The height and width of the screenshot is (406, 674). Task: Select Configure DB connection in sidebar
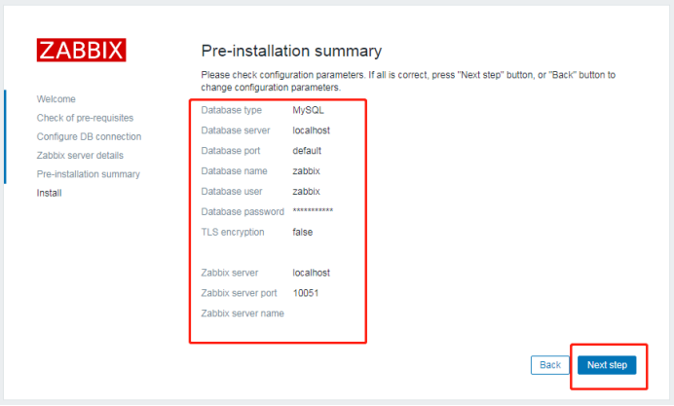pyautogui.click(x=89, y=136)
